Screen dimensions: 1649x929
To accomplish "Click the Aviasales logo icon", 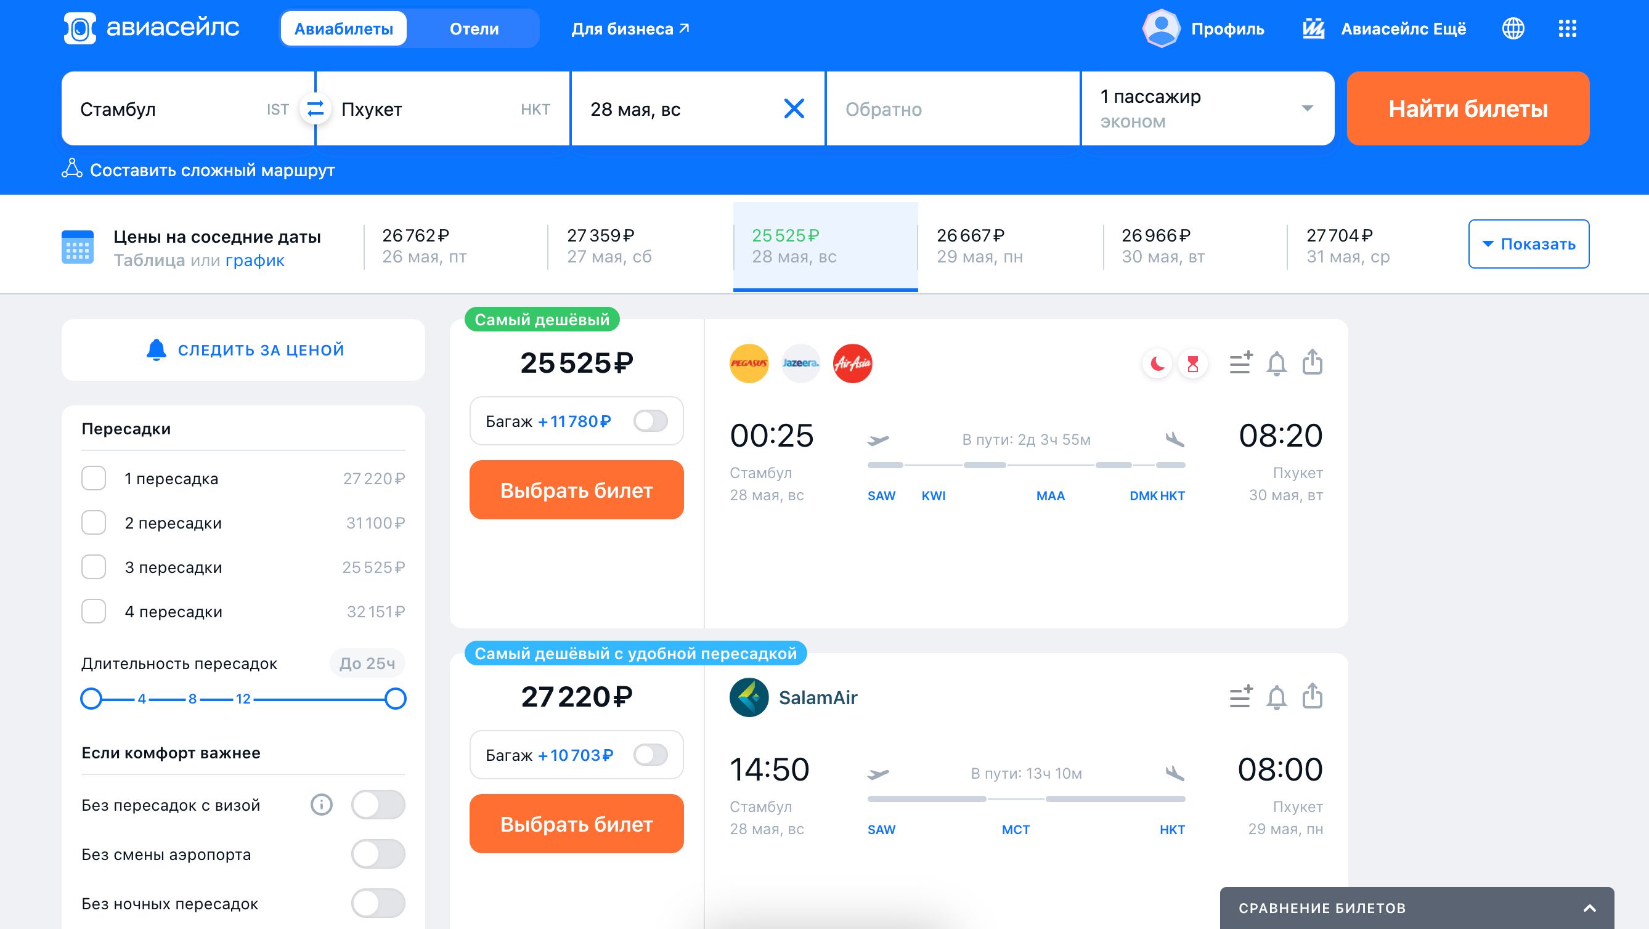I will (79, 28).
